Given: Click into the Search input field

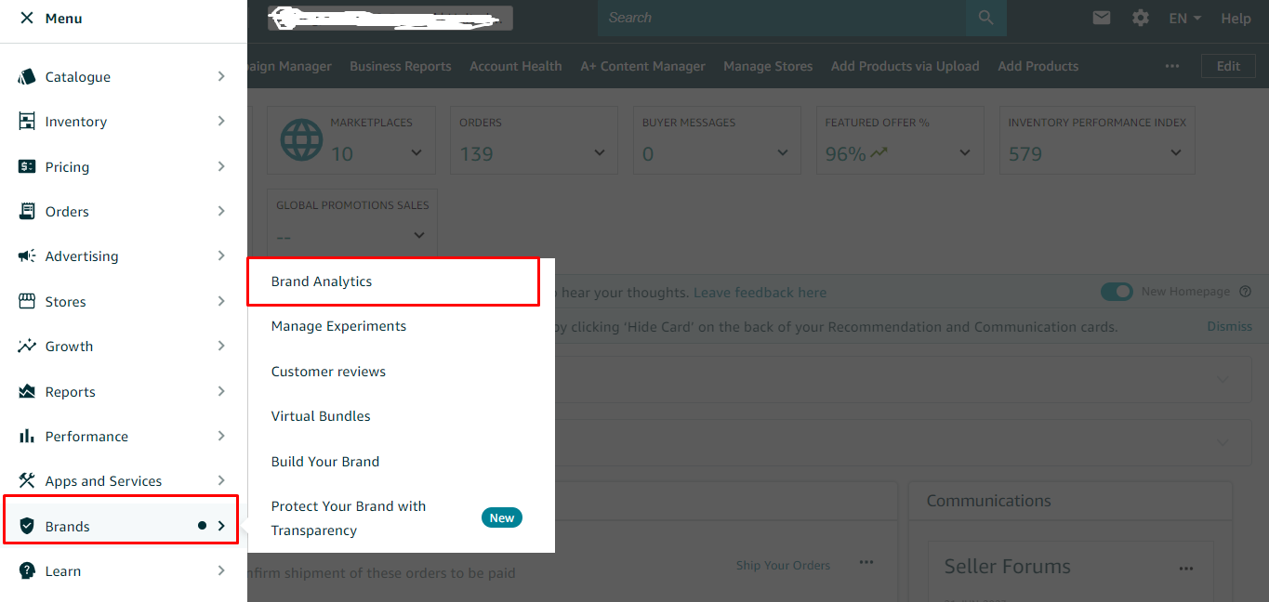Looking at the screenshot, I should pyautogui.click(x=782, y=18).
